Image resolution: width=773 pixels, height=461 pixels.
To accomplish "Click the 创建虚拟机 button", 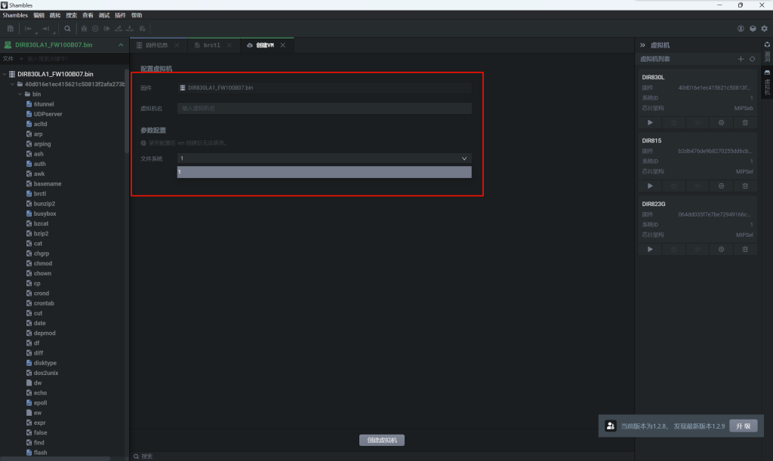I will pyautogui.click(x=381, y=440).
